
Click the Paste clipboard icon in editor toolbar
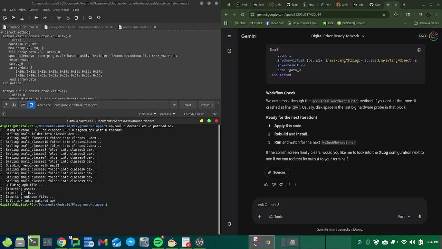(x=76, y=18)
